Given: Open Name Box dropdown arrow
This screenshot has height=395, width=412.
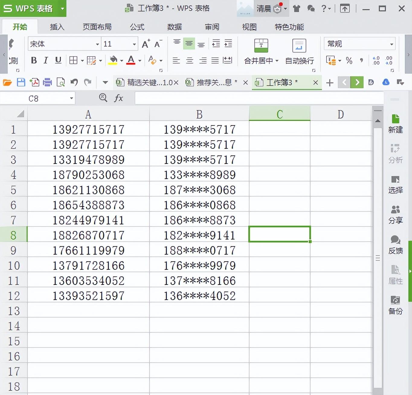Looking at the screenshot, I should pyautogui.click(x=72, y=98).
